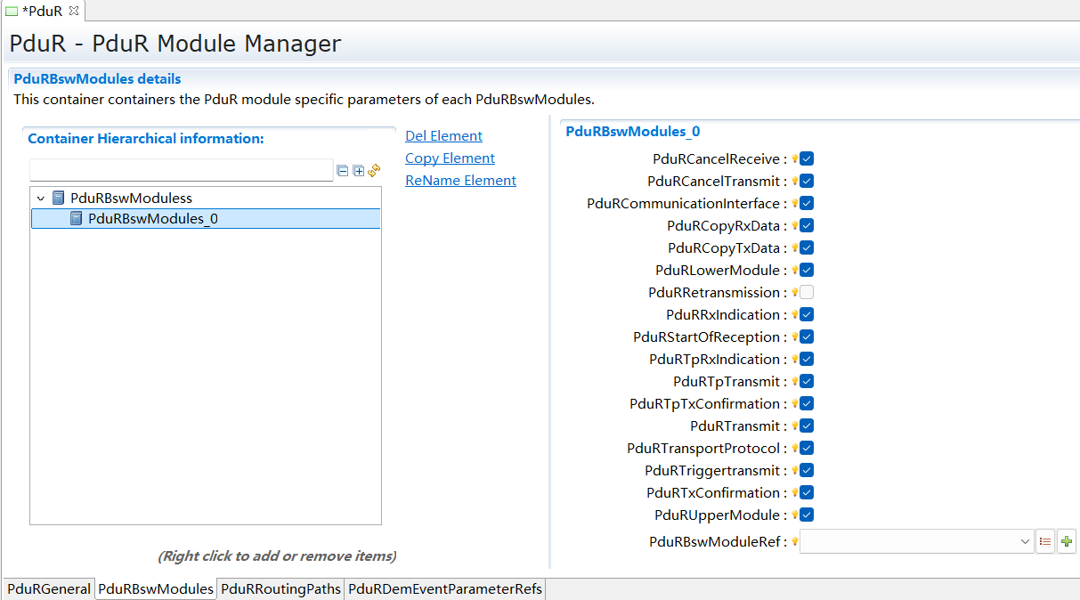Click the container icon beside PduRBswModuless node
The image size is (1080, 600).
pyautogui.click(x=58, y=197)
